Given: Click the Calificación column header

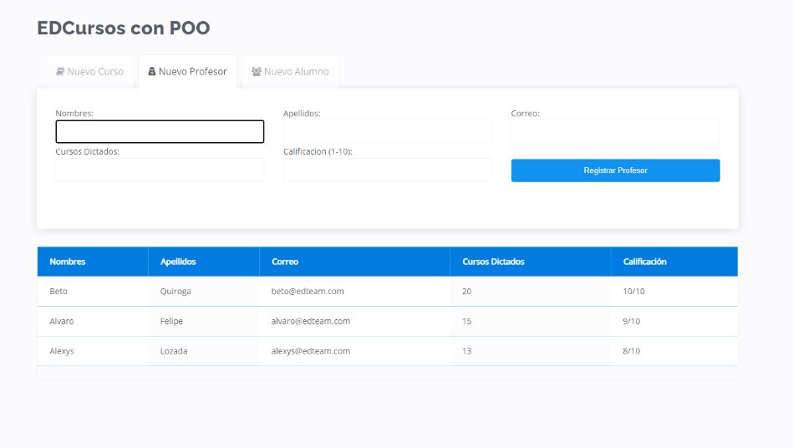Looking at the screenshot, I should (644, 262).
